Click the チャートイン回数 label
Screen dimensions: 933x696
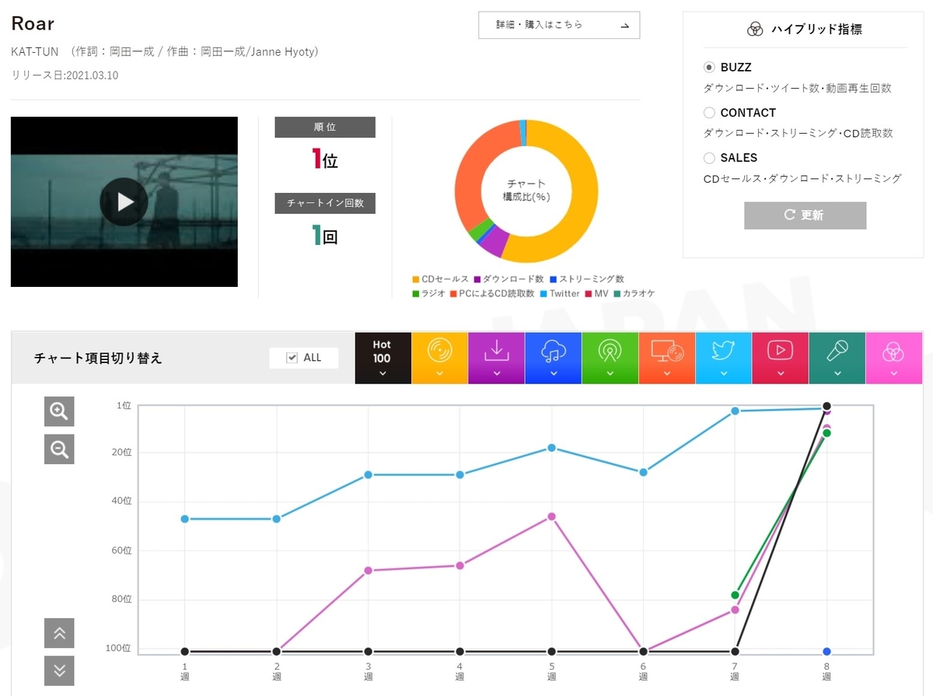click(325, 203)
